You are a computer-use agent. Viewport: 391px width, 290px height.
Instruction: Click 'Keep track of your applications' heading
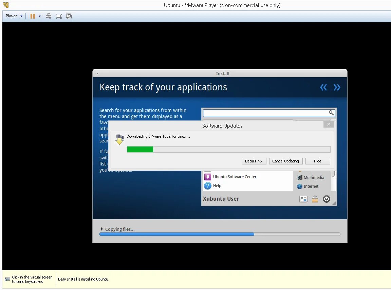click(163, 87)
